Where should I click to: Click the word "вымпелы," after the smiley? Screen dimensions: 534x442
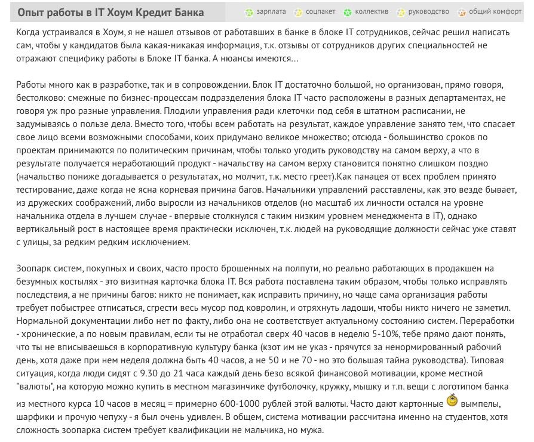pyautogui.click(x=481, y=404)
